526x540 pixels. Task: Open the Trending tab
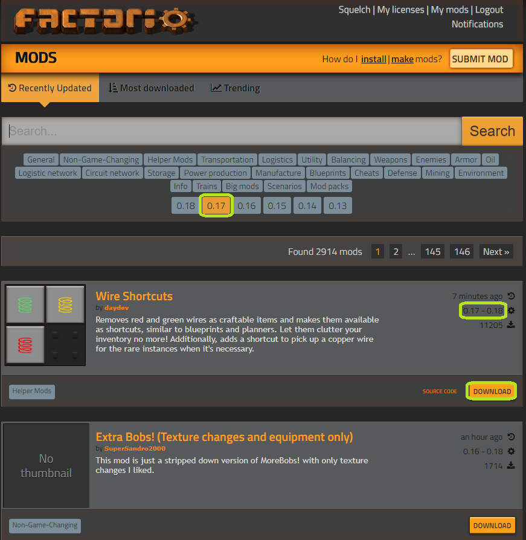pos(236,88)
